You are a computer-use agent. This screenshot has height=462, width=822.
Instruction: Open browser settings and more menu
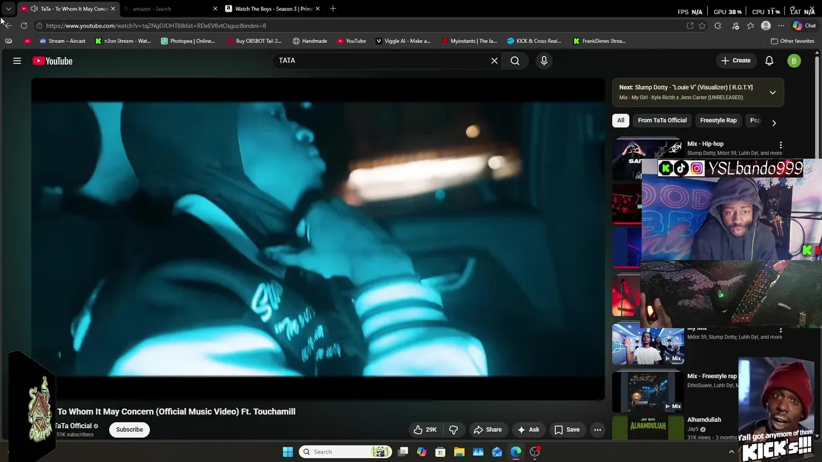pos(781,26)
